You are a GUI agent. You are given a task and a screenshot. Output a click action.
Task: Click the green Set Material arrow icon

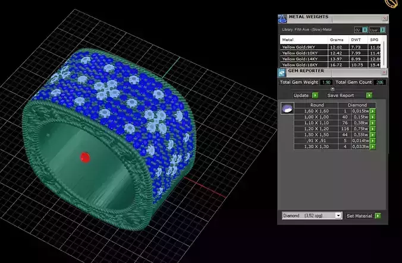point(378,216)
